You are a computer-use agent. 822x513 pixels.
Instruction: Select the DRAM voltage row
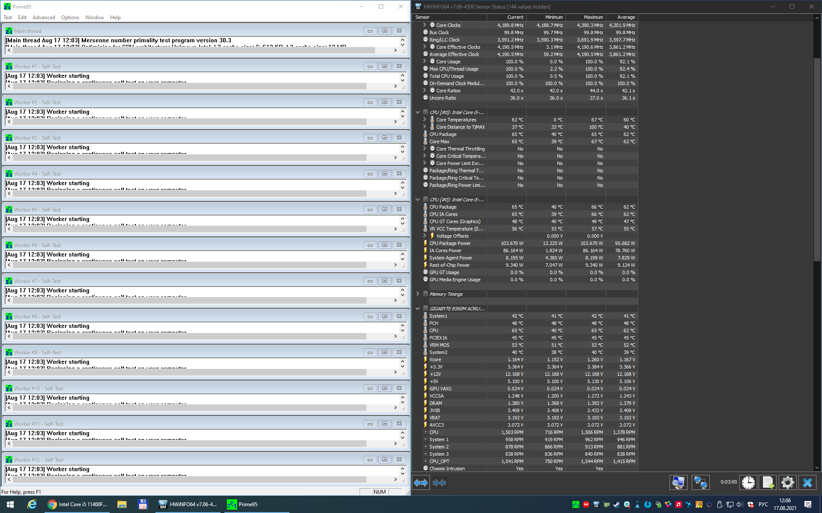[525, 403]
